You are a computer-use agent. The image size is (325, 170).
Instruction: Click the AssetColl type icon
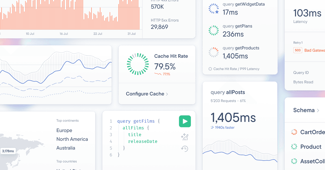tap(294, 161)
